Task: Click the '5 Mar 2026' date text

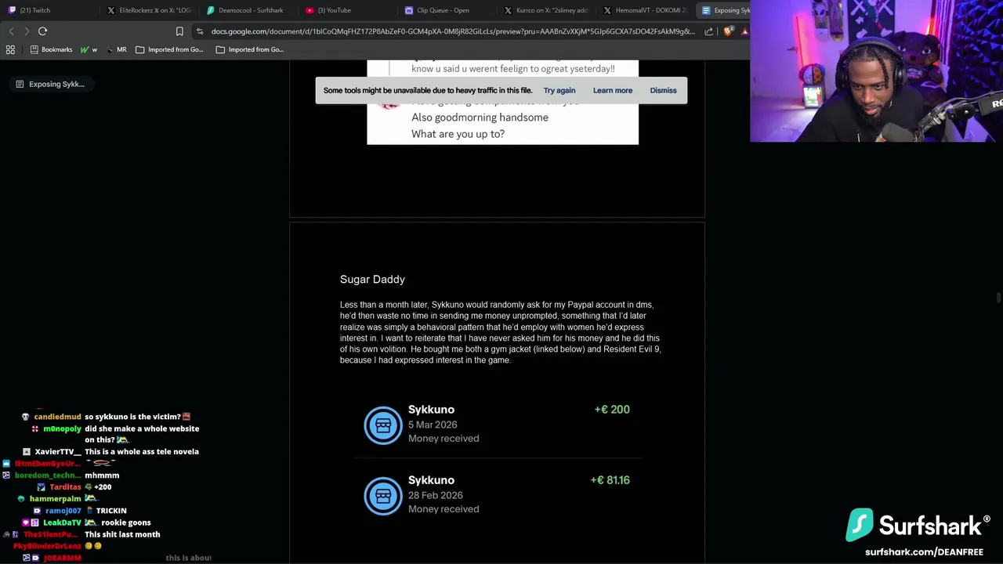Action: click(433, 425)
